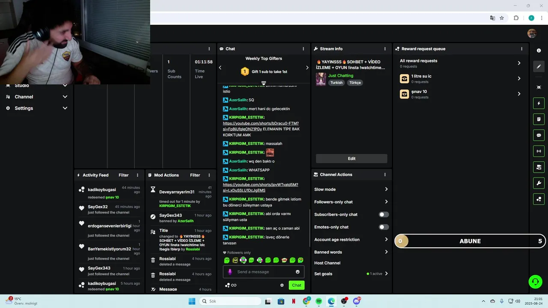Screen dimensions: 548x308
Task: Click the info icon in right sidebar
Action: click(539, 50)
